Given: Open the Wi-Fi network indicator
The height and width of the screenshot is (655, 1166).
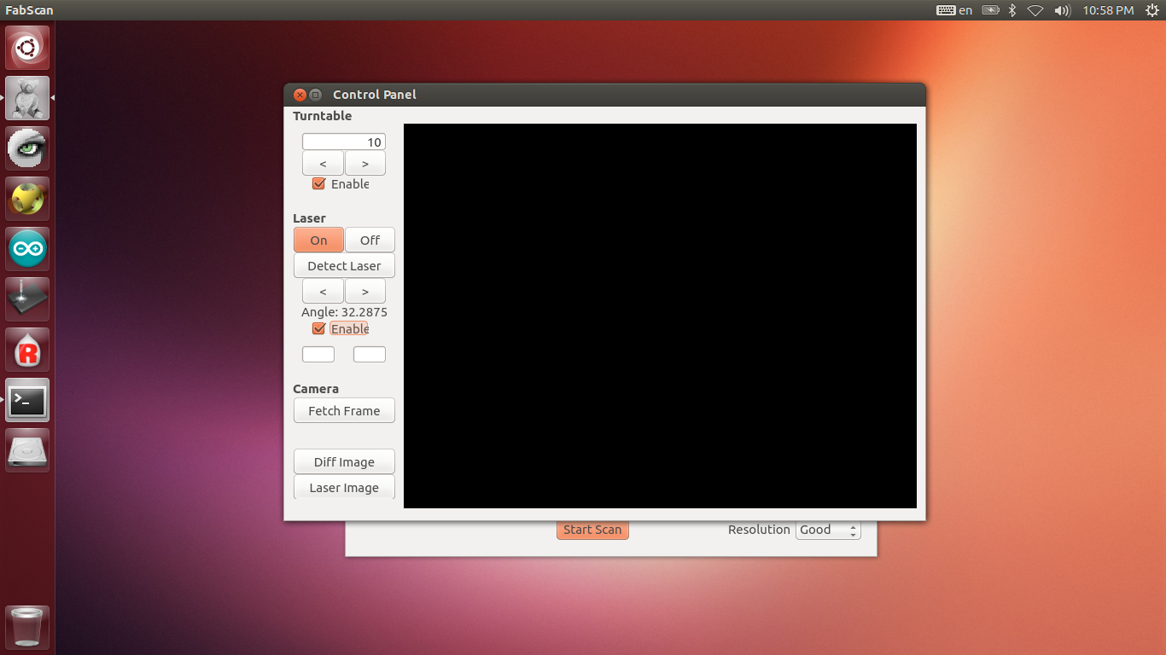Looking at the screenshot, I should (x=1035, y=10).
